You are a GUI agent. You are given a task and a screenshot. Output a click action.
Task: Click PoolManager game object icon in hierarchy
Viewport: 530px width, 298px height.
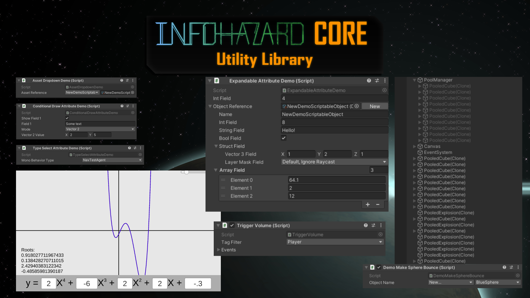420,80
